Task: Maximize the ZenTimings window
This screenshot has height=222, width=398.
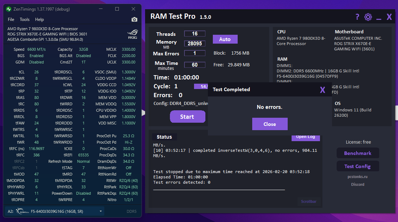Action: pyautogui.click(x=117, y=9)
